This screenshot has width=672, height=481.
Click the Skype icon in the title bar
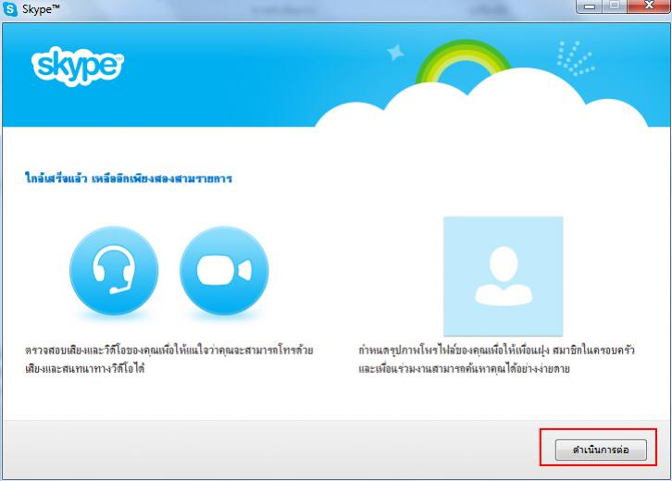click(x=10, y=8)
